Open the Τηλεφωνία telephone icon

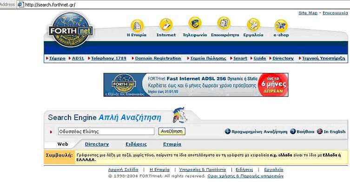click(195, 23)
